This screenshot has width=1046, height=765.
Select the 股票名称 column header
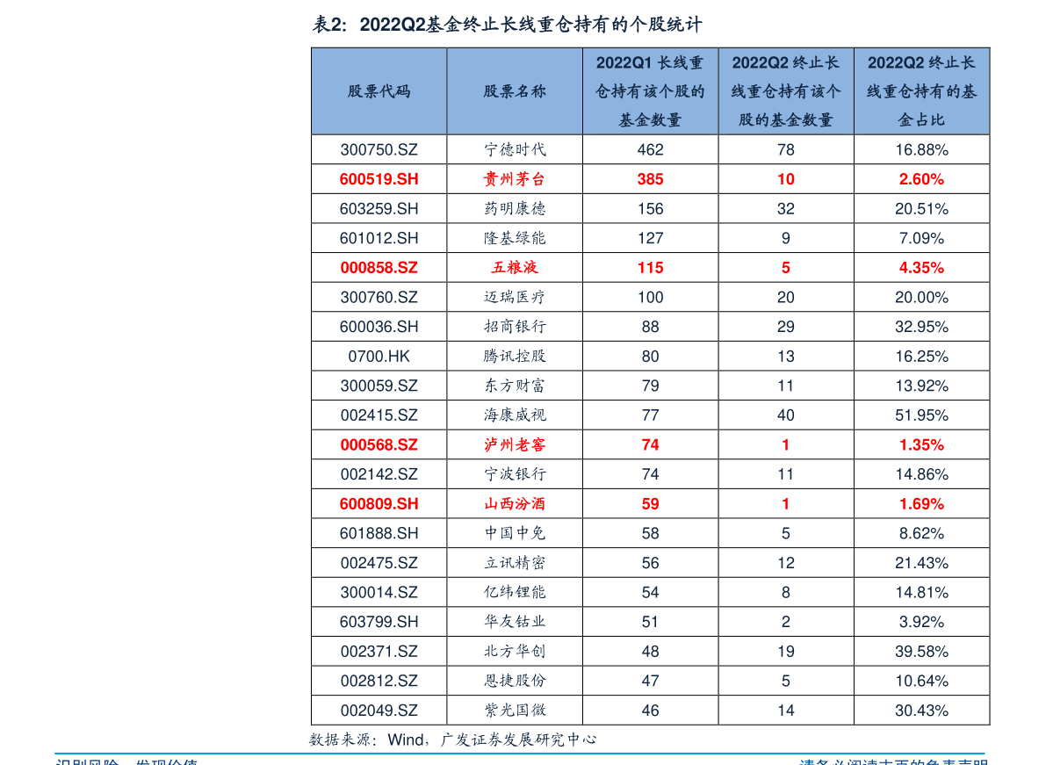pos(515,91)
